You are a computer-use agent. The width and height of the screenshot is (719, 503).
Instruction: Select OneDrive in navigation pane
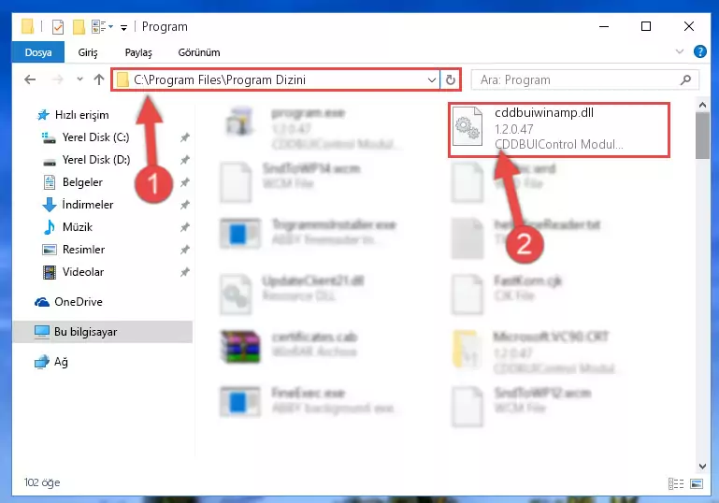pyautogui.click(x=78, y=302)
